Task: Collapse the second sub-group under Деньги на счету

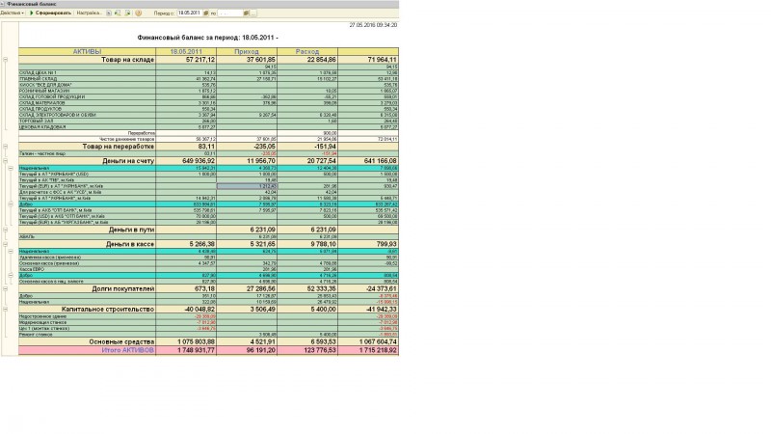Action: pos(11,203)
